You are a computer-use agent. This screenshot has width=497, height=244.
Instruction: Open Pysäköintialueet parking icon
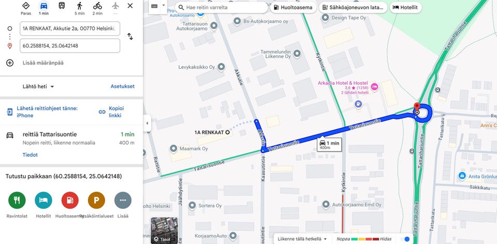click(96, 201)
